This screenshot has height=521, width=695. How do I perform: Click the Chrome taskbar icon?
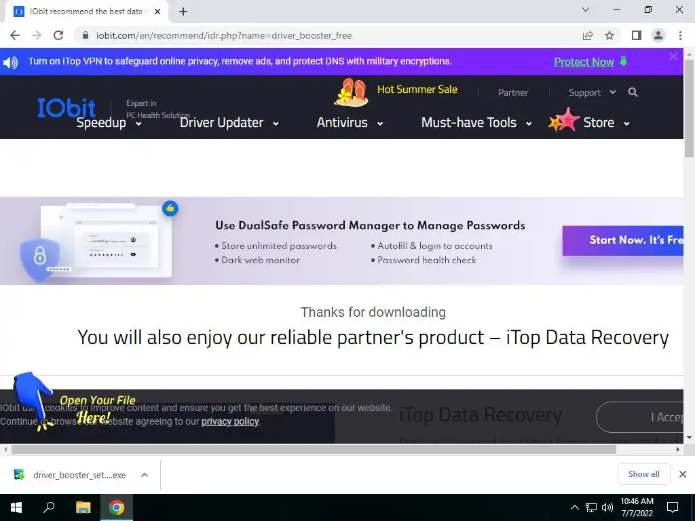click(117, 507)
